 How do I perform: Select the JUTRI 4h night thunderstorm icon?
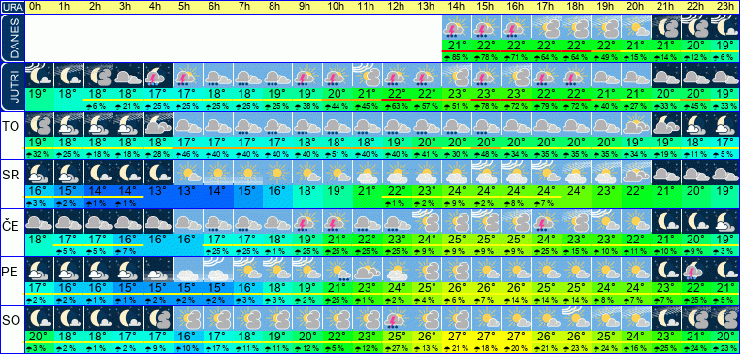(158, 76)
